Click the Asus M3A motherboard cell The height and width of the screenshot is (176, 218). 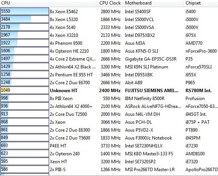135,43
